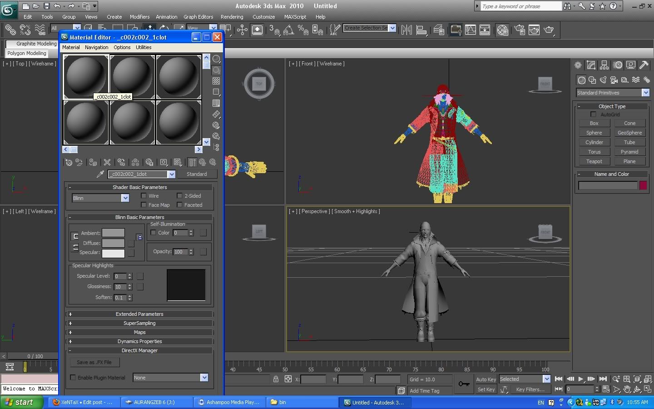Open the Modify panel tab icon
This screenshot has height=409, width=654.
[x=591, y=65]
